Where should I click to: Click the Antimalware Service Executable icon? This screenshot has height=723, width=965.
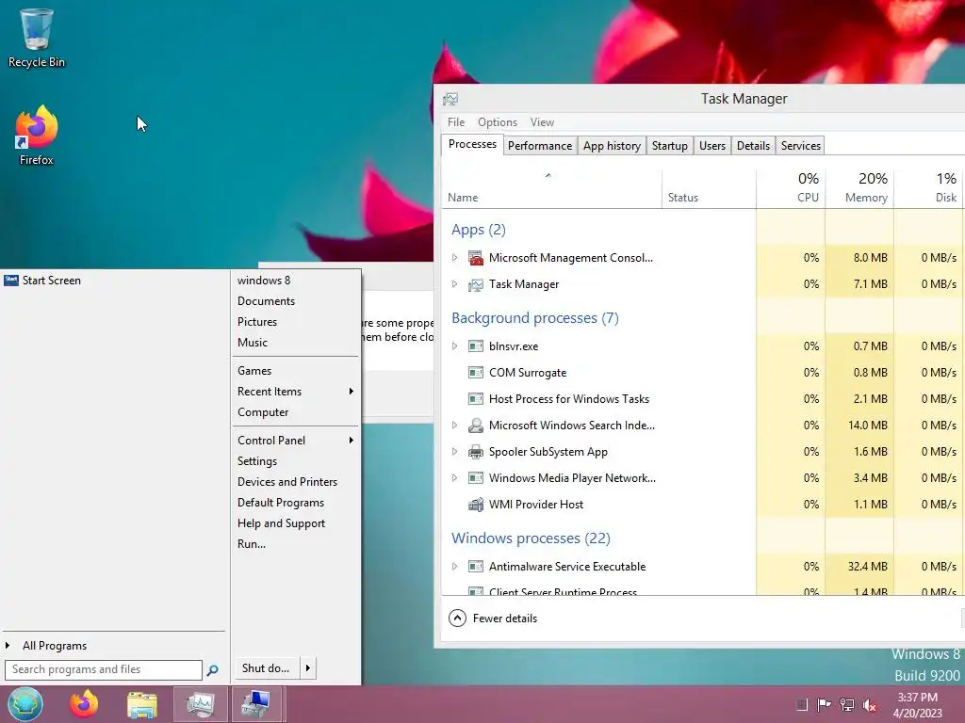476,566
